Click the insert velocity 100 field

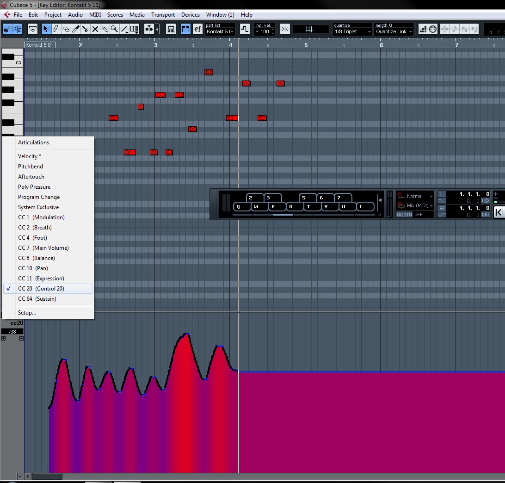pos(265,31)
